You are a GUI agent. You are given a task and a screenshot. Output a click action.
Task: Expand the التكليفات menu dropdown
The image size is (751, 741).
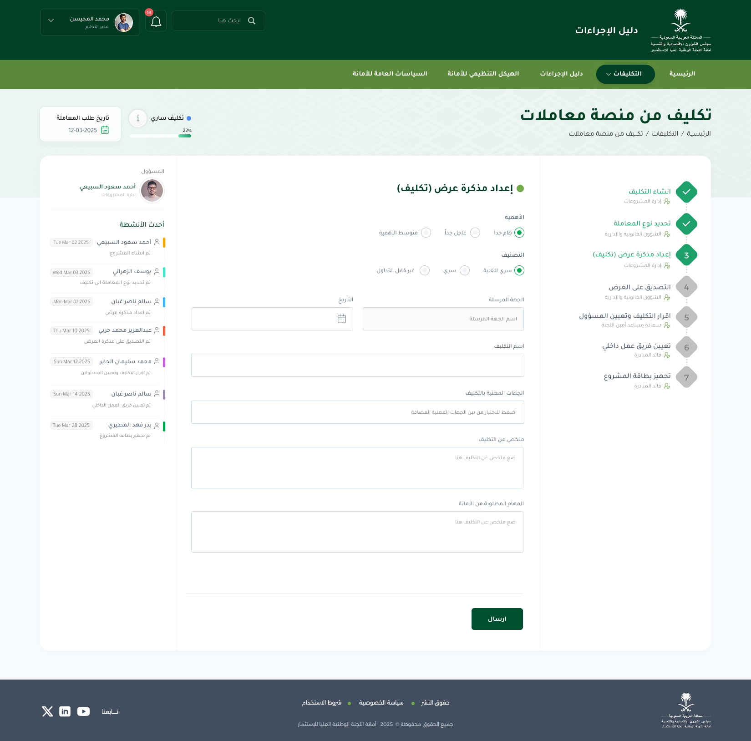pyautogui.click(x=625, y=74)
